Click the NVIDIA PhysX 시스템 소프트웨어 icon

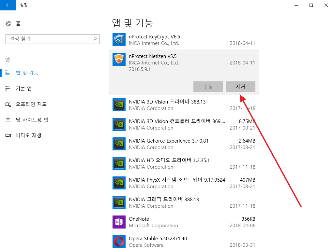coord(119,183)
